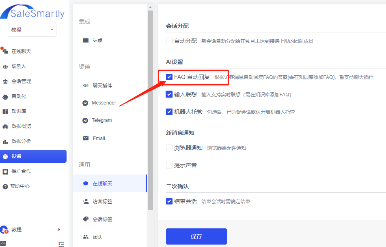
Task: Click the Telegram paper plane icon
Action: (85, 121)
